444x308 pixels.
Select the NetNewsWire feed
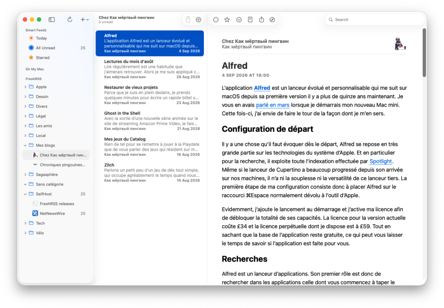[x=56, y=213]
